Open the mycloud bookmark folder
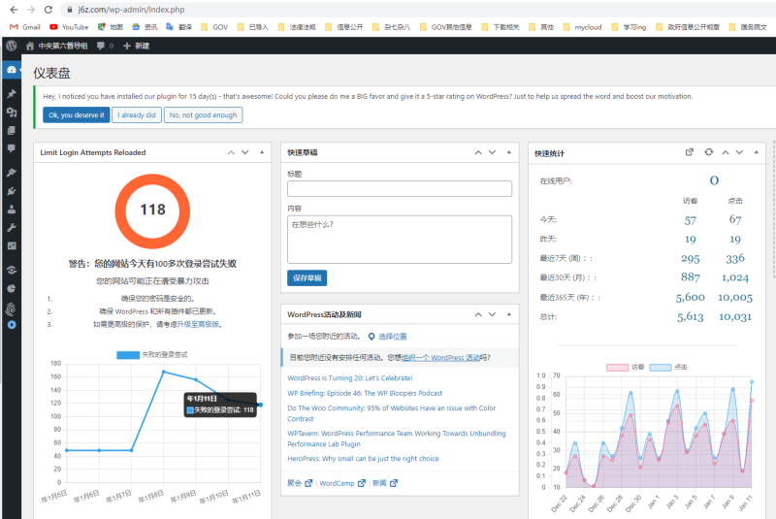 (583, 27)
